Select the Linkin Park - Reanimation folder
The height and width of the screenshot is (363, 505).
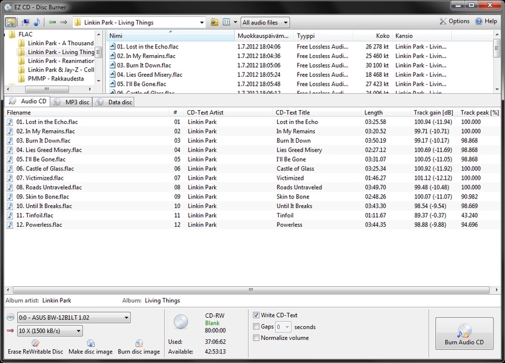60,61
